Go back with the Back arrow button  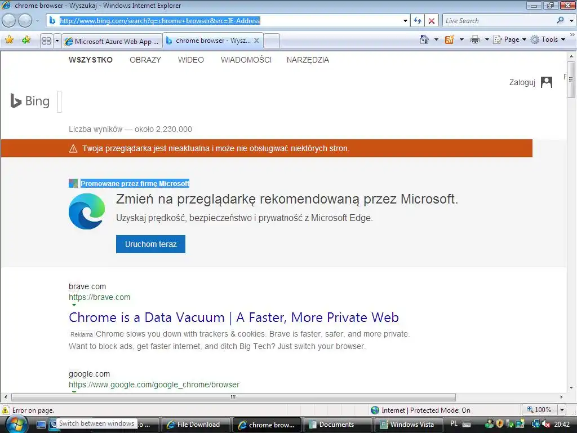click(8, 21)
